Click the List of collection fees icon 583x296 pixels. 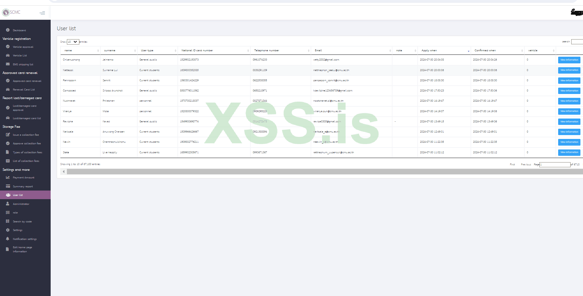8,161
